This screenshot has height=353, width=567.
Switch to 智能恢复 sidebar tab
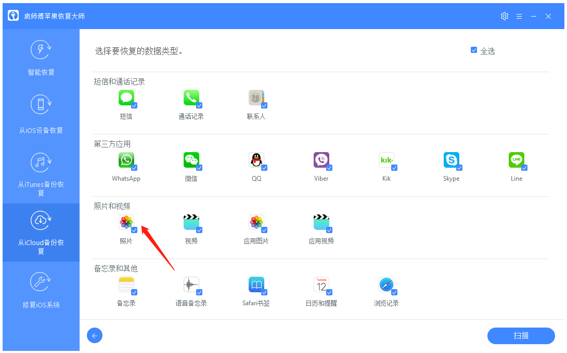click(x=41, y=58)
